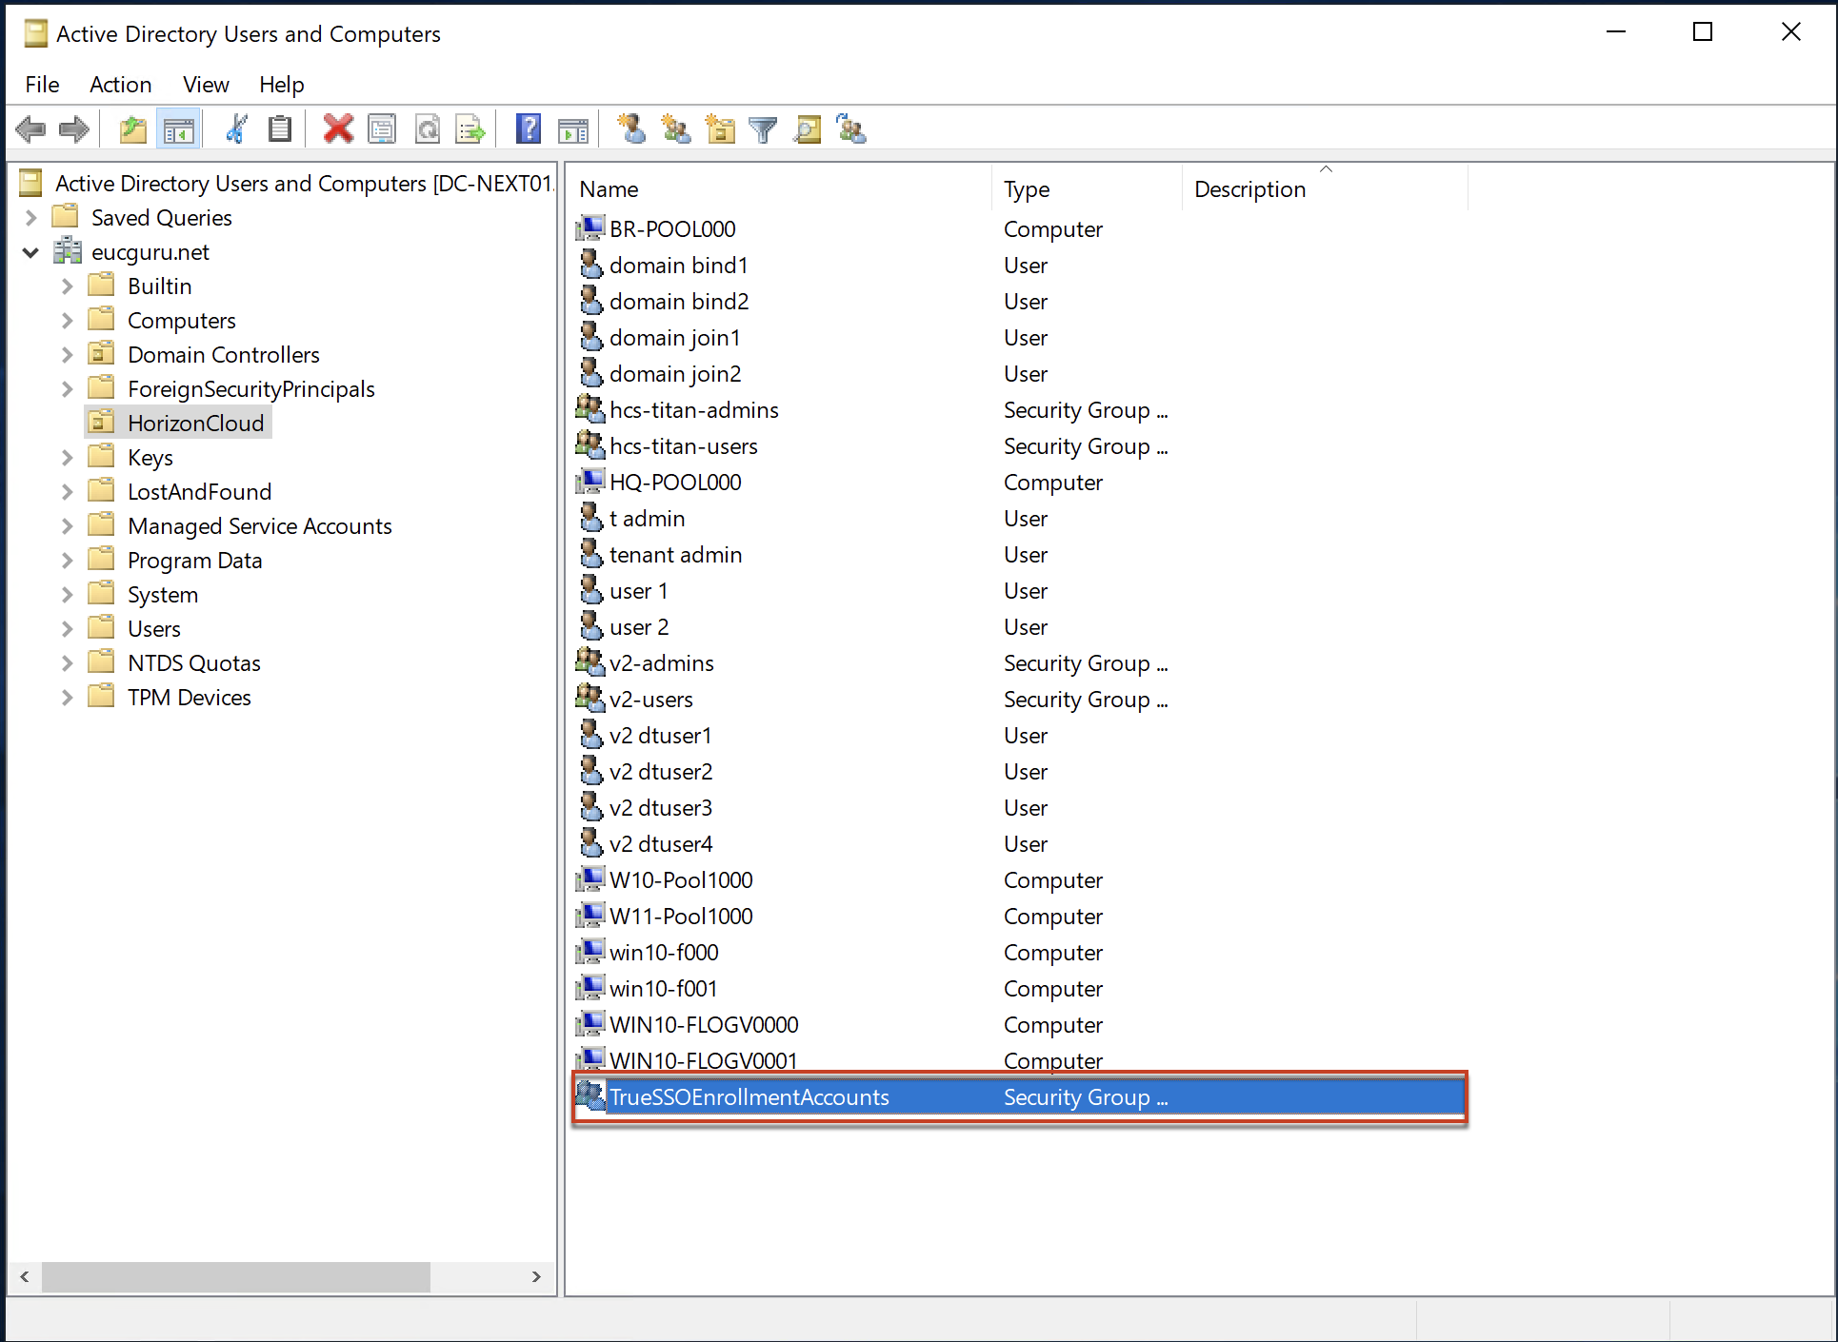
Task: Open the Help menu
Action: click(x=281, y=84)
